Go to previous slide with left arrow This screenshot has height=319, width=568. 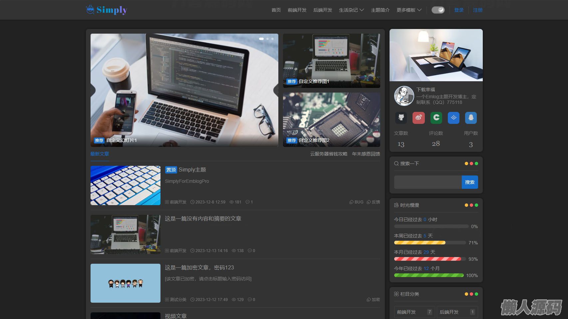click(93, 90)
